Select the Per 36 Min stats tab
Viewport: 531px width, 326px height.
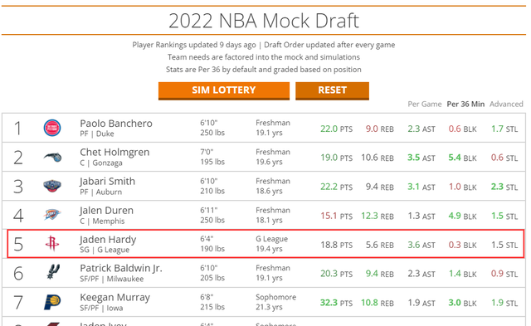point(465,105)
